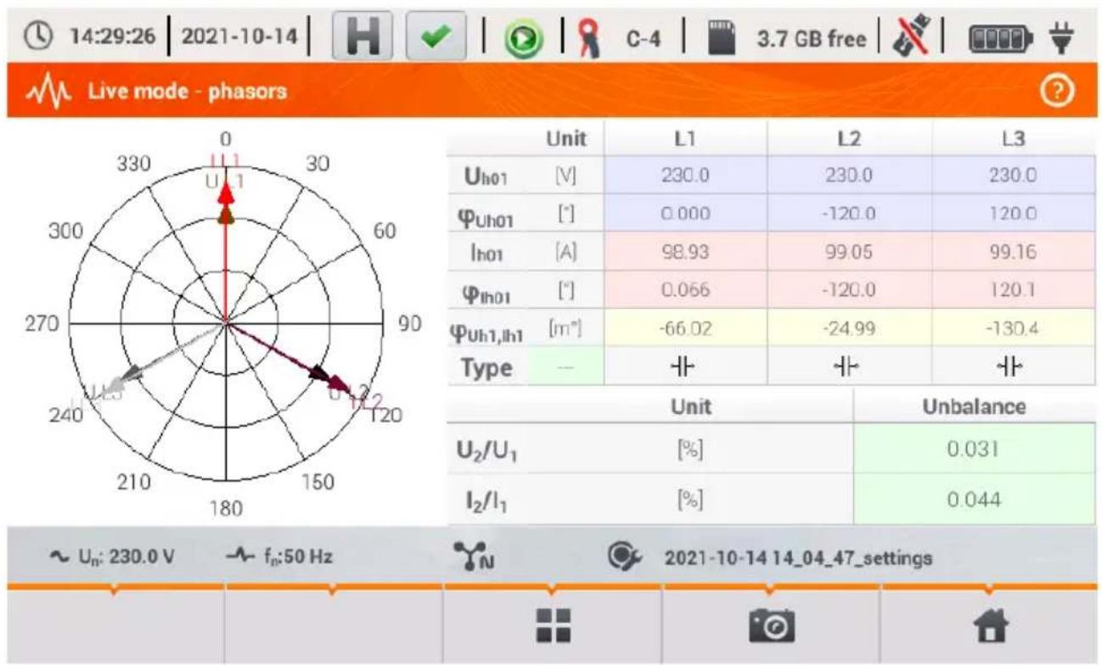Image resolution: width=1102 pixels, height=665 pixels.
Task: Tap the L2 phase angle -24.99
Action: [x=848, y=330]
